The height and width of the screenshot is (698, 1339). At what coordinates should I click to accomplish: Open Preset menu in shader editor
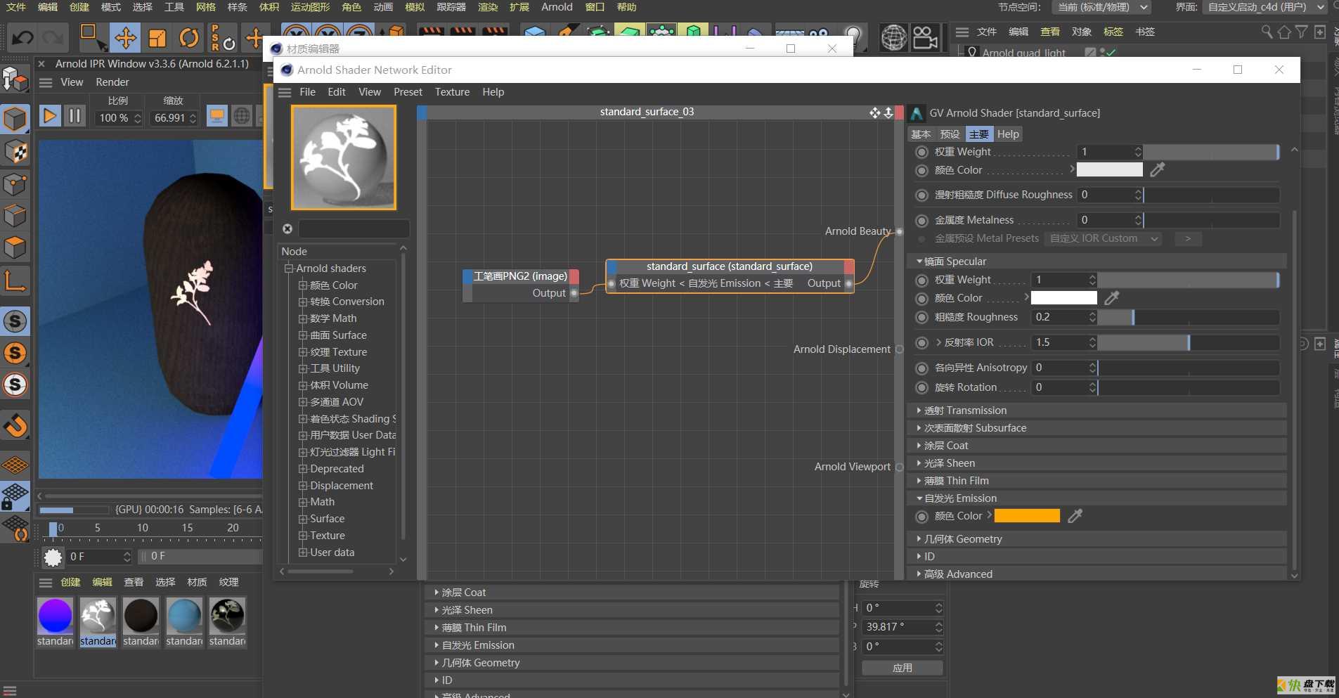[x=408, y=92]
